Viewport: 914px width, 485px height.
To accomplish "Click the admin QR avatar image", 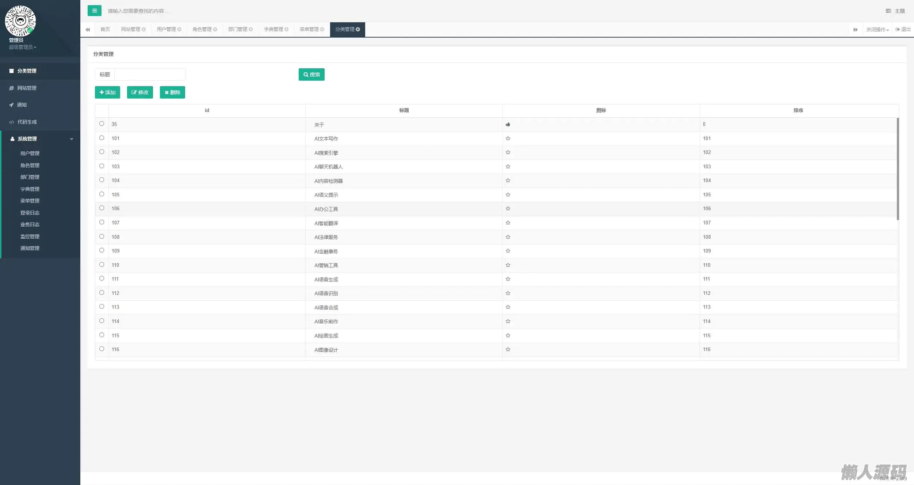I will [x=20, y=21].
